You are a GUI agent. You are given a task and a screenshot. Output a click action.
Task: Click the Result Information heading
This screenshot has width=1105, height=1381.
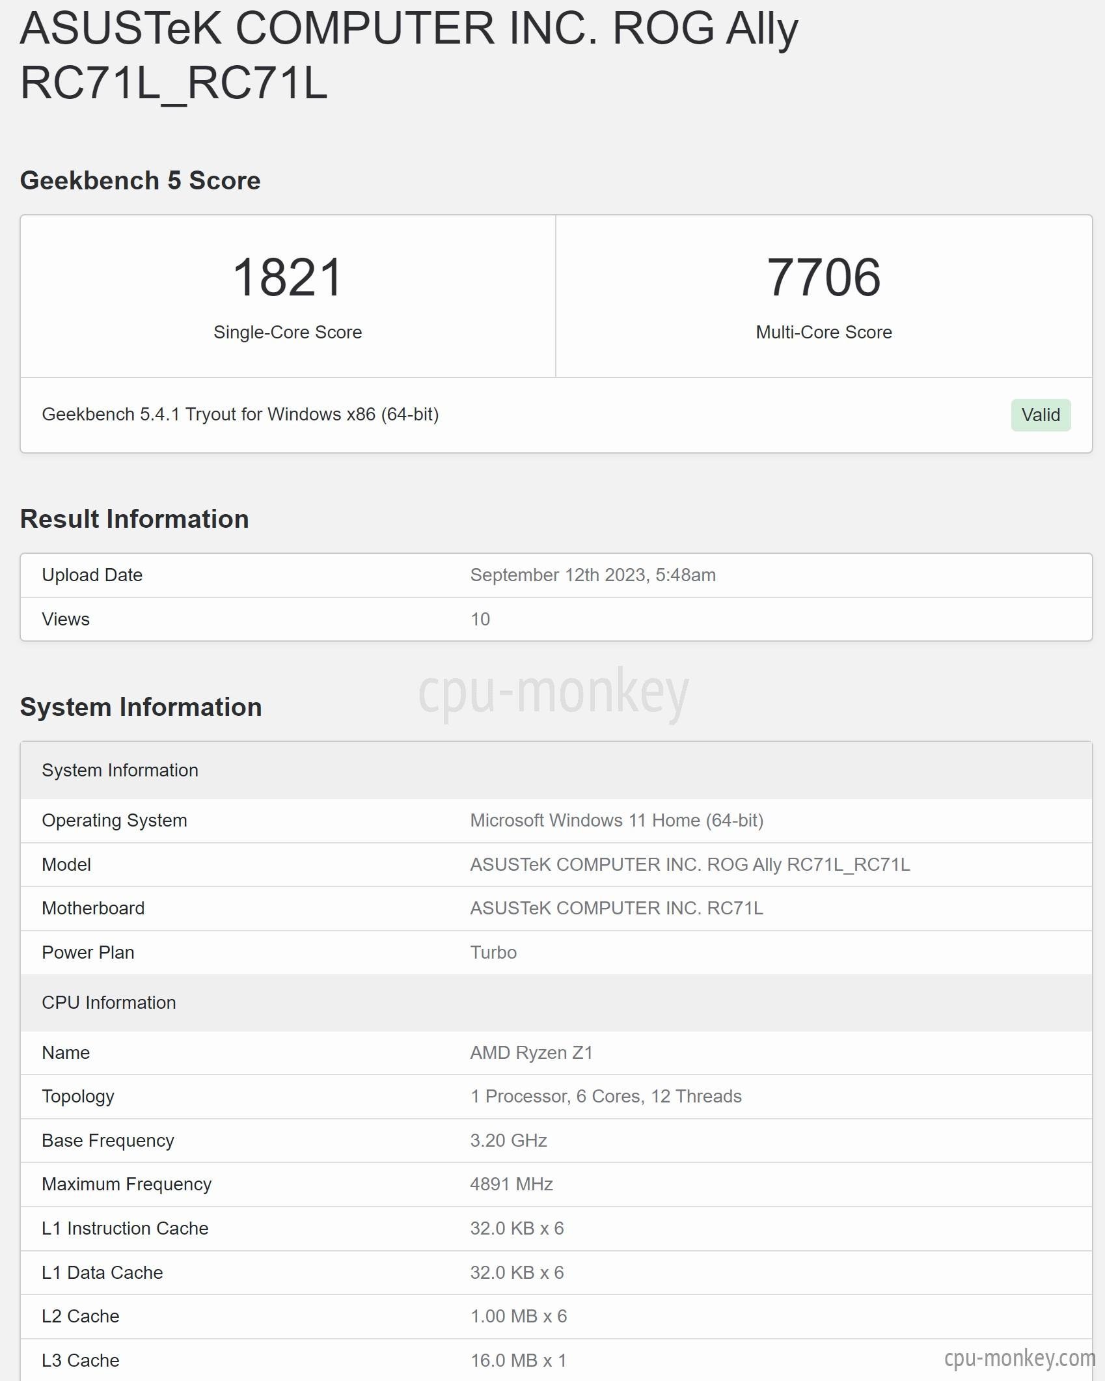click(134, 519)
